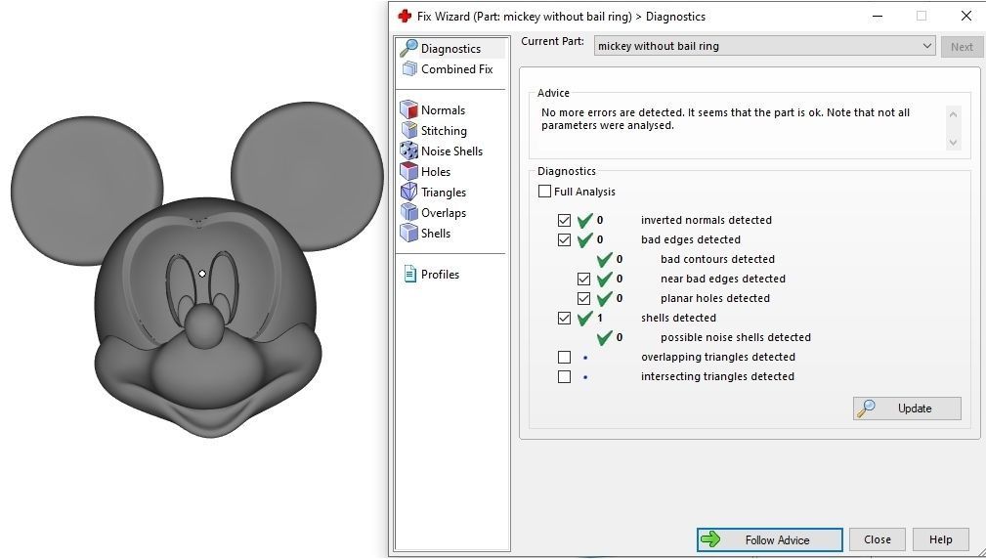
Task: Uncheck bad edges detected checkbox
Action: tap(564, 239)
